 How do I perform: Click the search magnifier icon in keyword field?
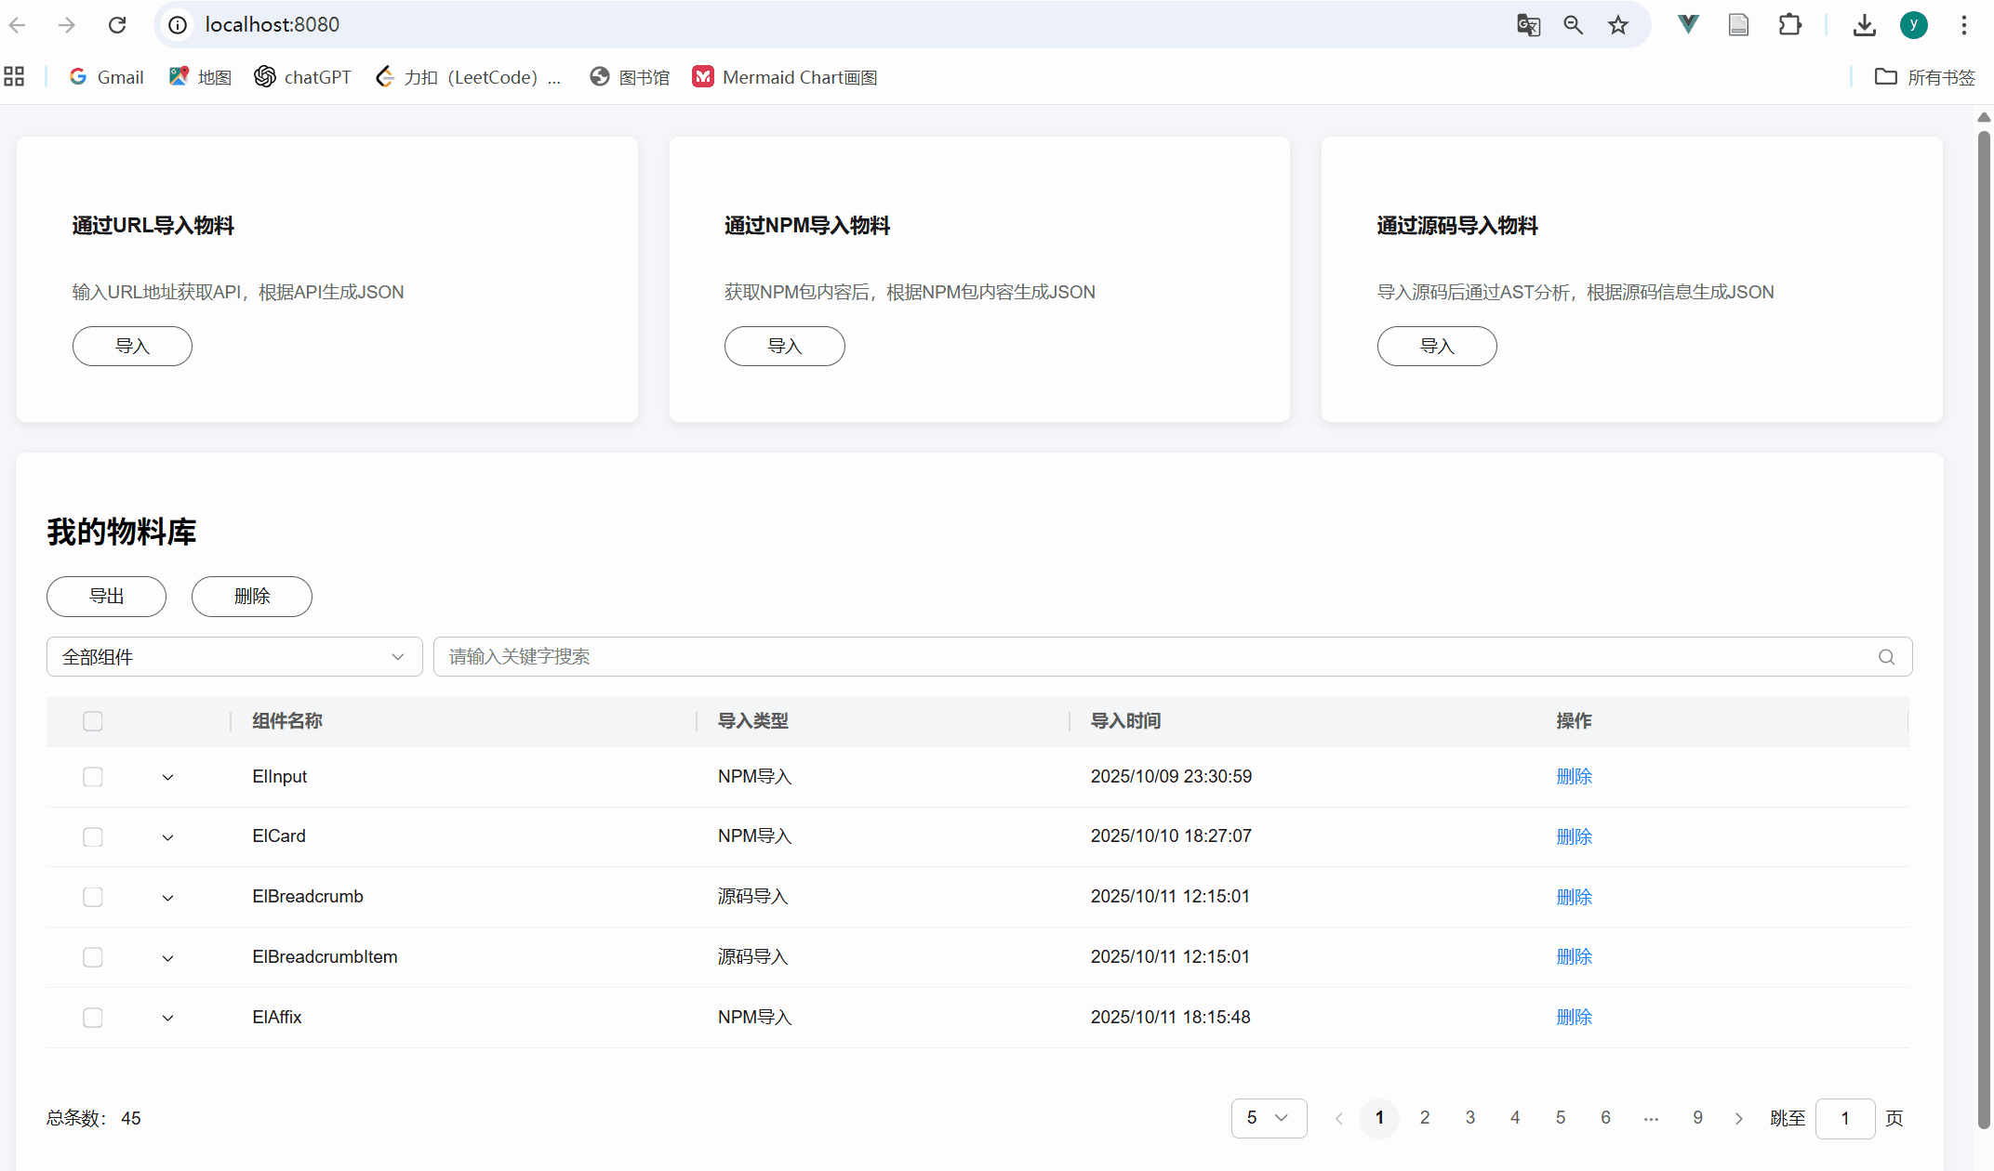pos(1886,657)
